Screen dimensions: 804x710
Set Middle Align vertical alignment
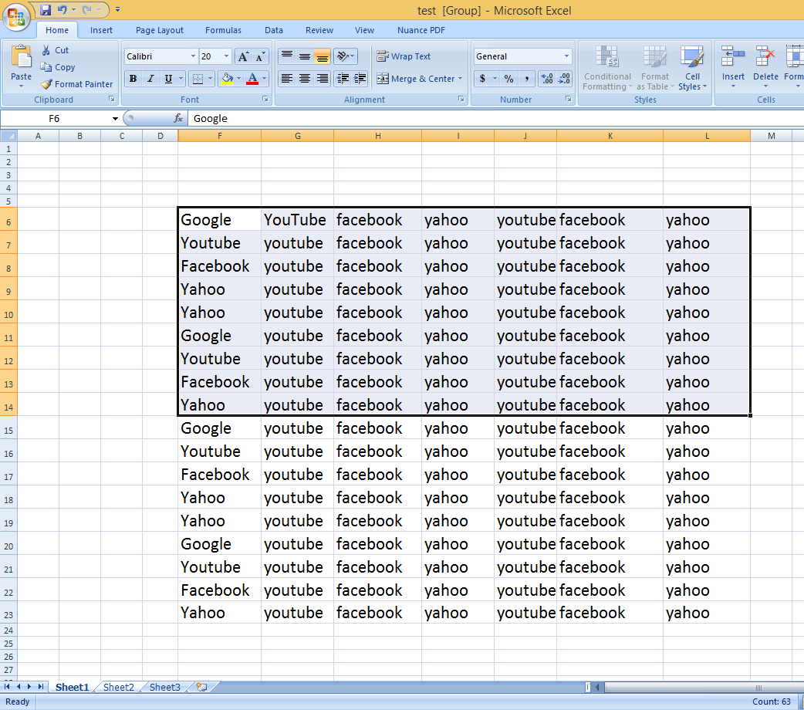click(305, 56)
